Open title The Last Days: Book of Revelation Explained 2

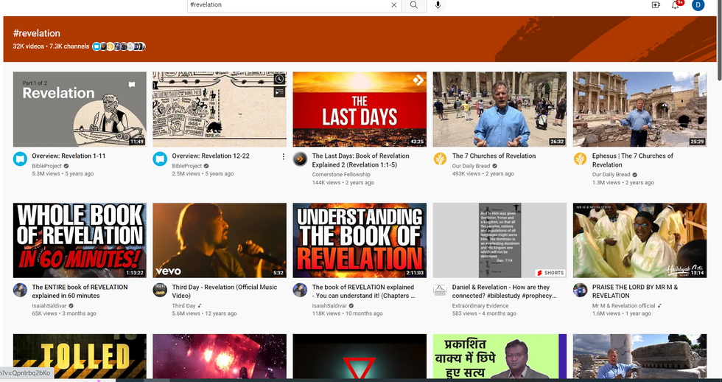click(360, 160)
